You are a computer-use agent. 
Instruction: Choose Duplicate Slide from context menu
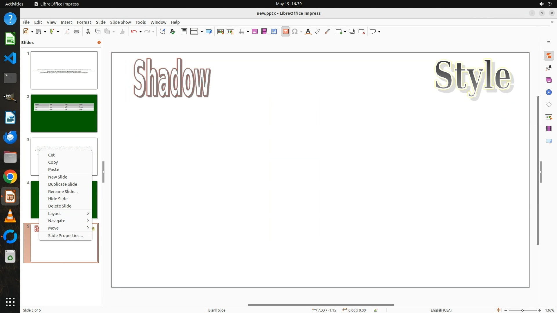[x=63, y=184]
